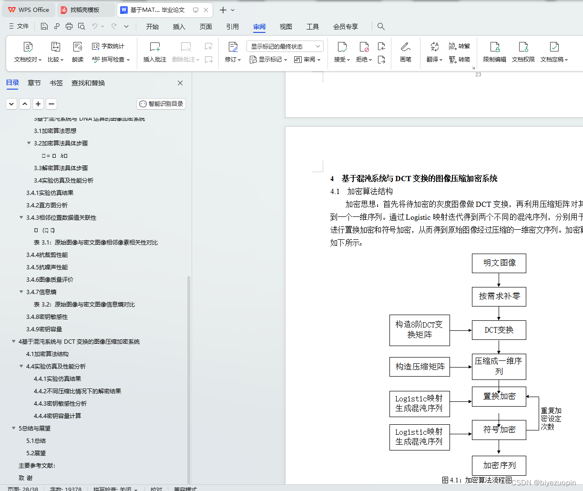This screenshot has height=491, width=583.
Task: Reject change with 拒绝
Action: click(364, 52)
